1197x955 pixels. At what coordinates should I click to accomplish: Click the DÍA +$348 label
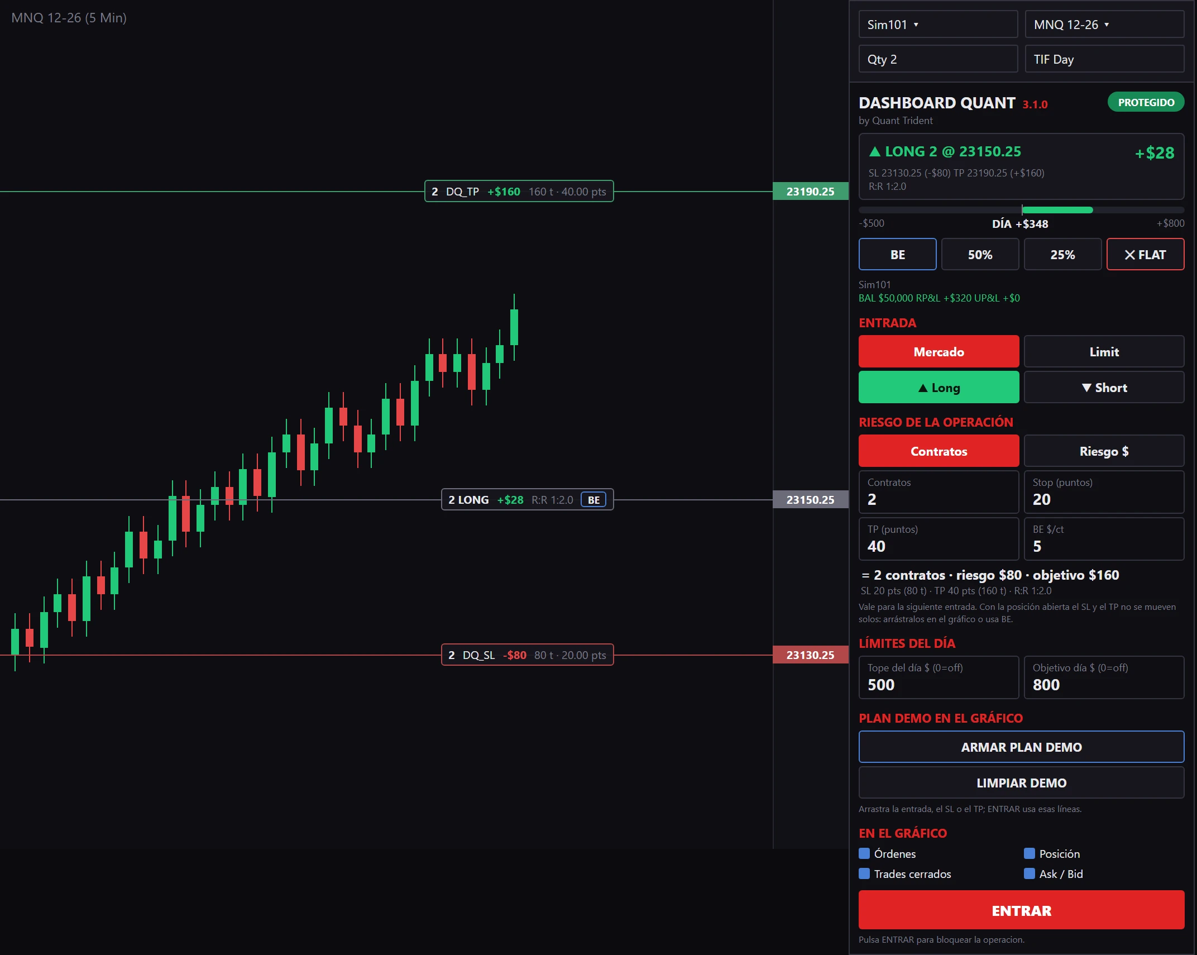[x=1020, y=224]
